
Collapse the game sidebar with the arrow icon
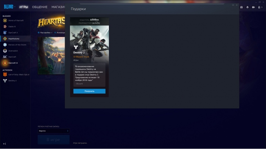(5, 144)
